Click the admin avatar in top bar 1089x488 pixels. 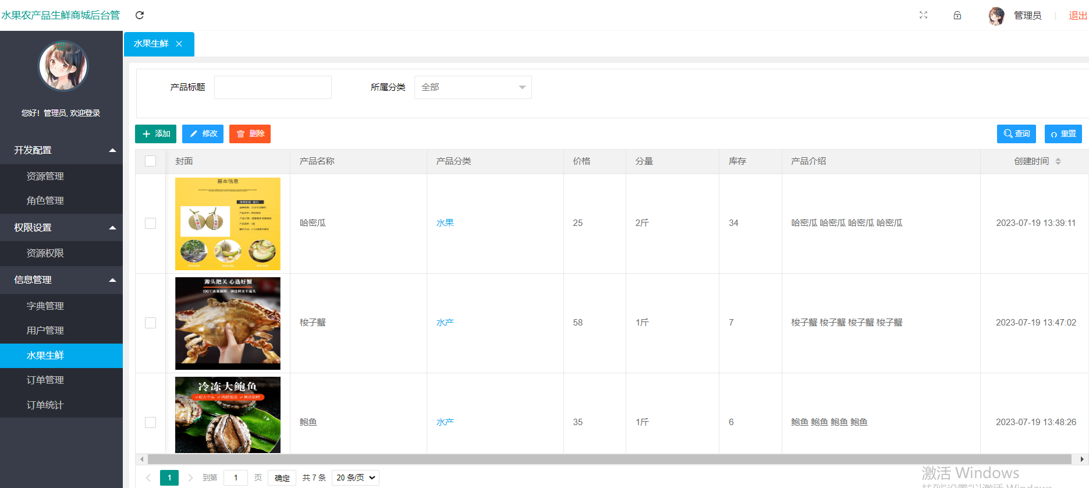point(996,16)
